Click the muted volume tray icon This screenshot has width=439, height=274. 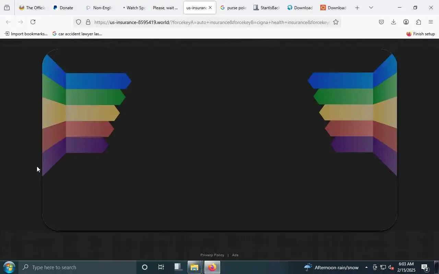(x=391, y=267)
